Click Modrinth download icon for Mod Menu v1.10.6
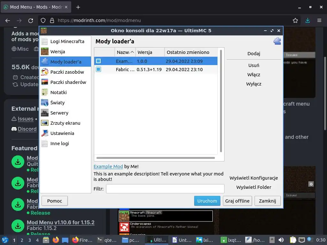The height and width of the screenshot is (245, 327). coord(18,226)
